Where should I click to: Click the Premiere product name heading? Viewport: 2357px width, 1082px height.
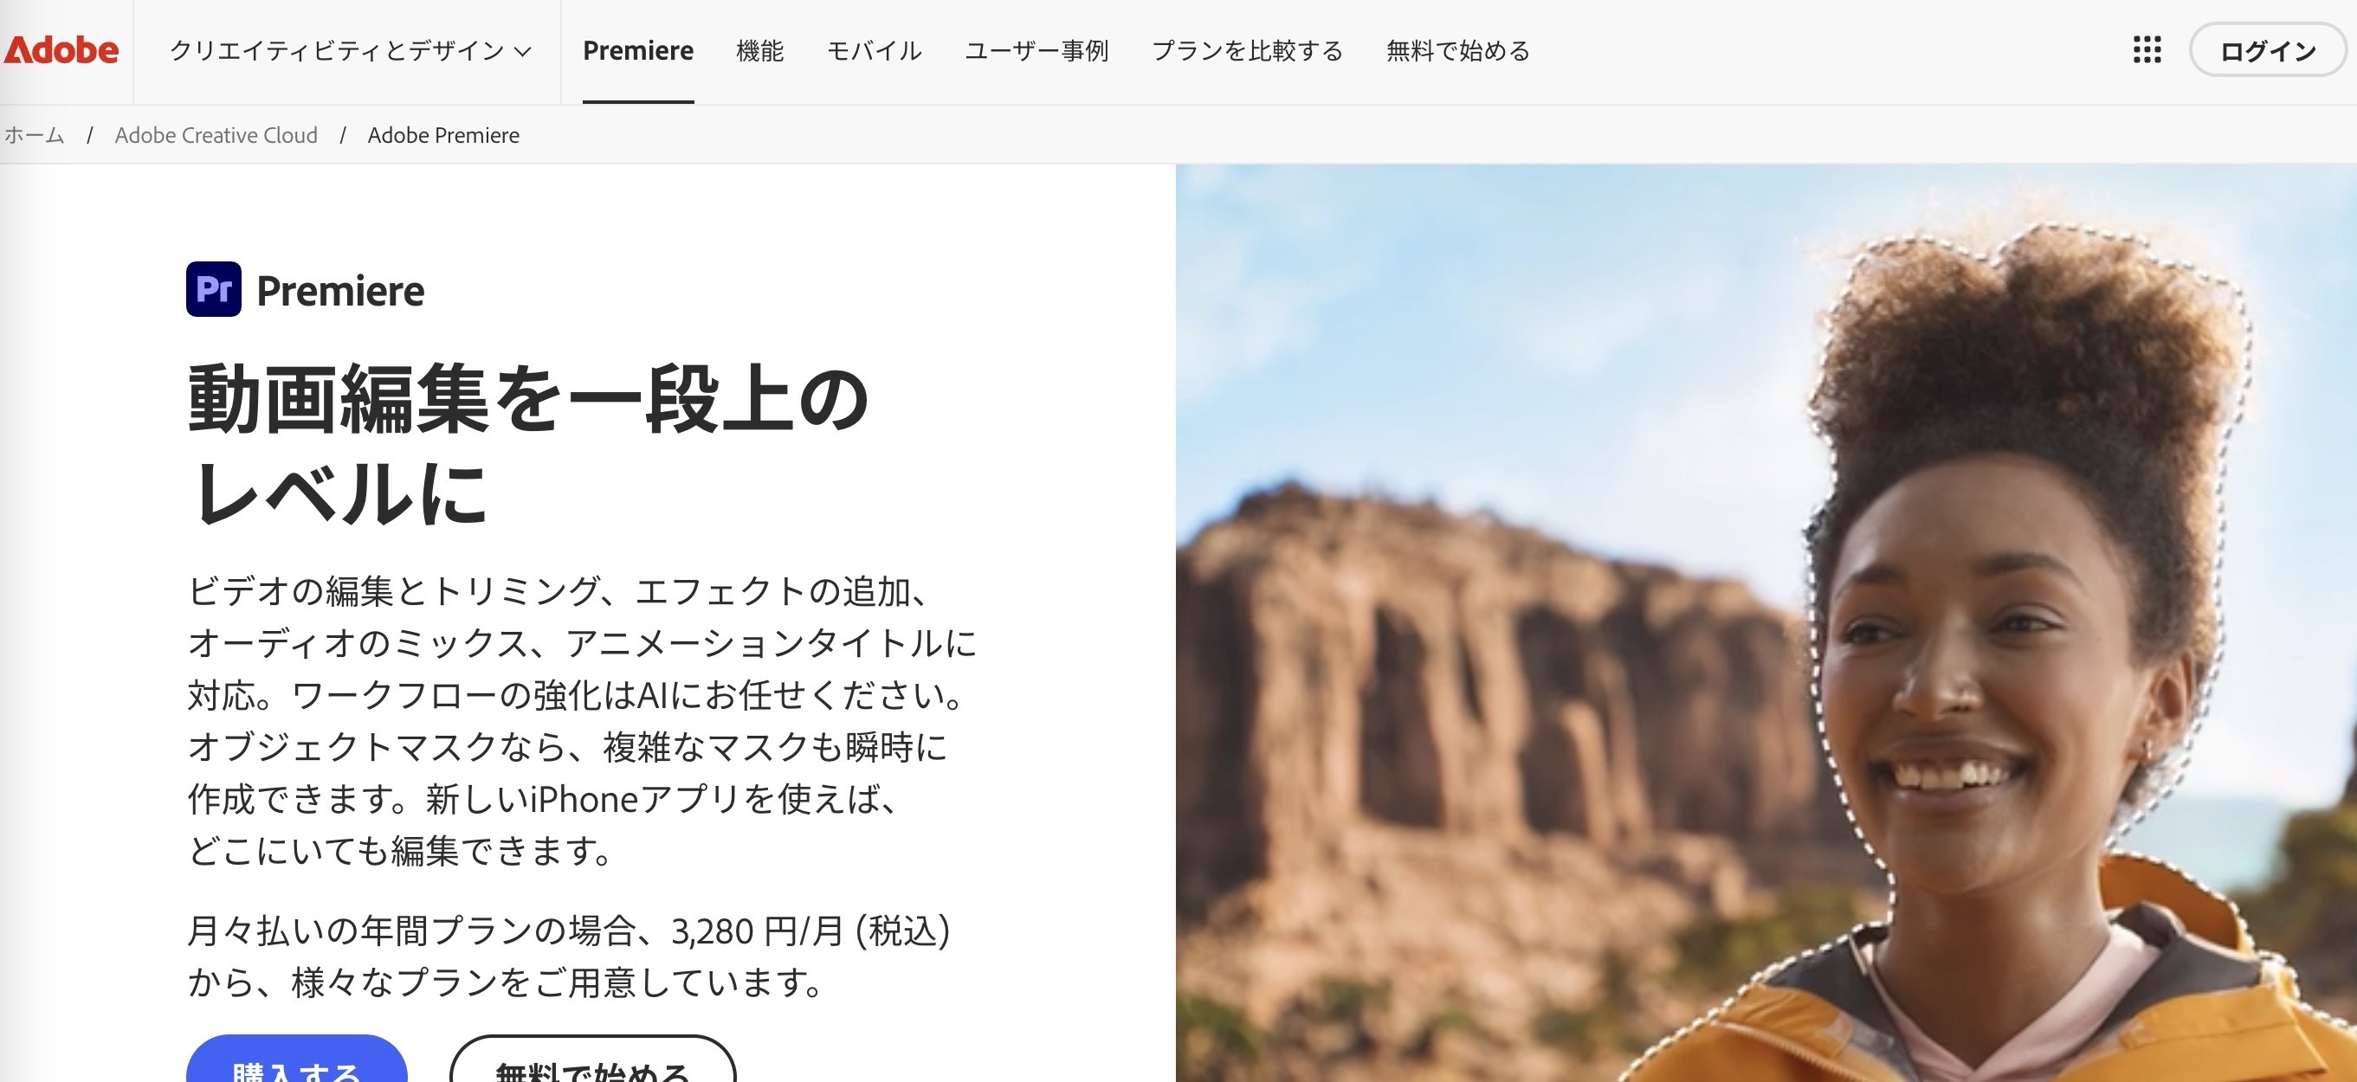340,291
